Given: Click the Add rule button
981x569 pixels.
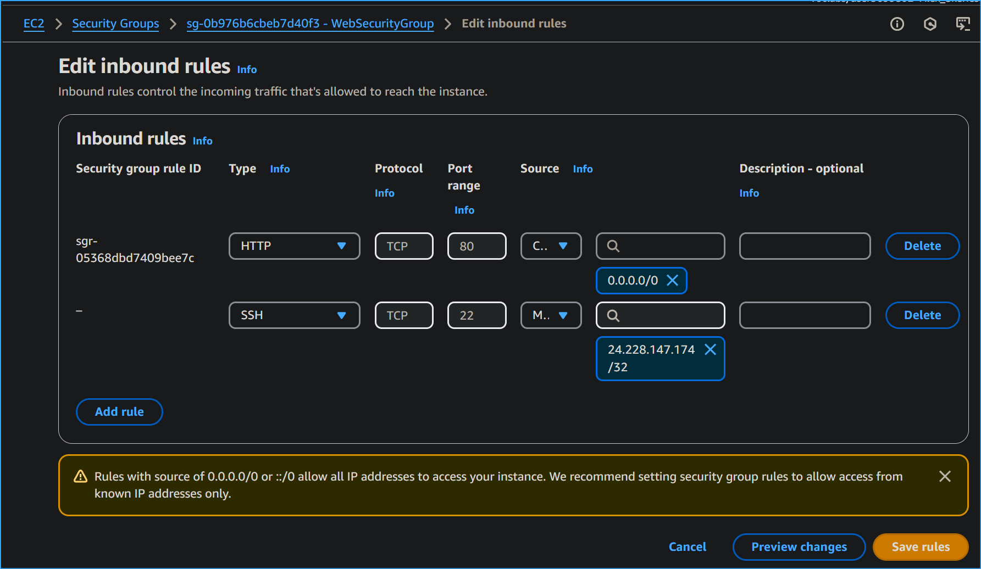Looking at the screenshot, I should [x=119, y=411].
